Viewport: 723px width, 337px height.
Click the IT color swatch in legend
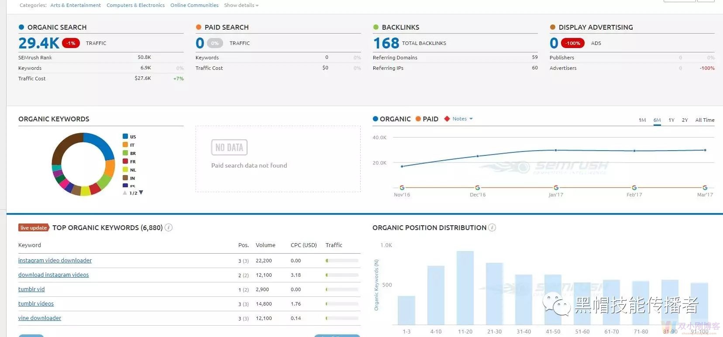click(x=125, y=145)
